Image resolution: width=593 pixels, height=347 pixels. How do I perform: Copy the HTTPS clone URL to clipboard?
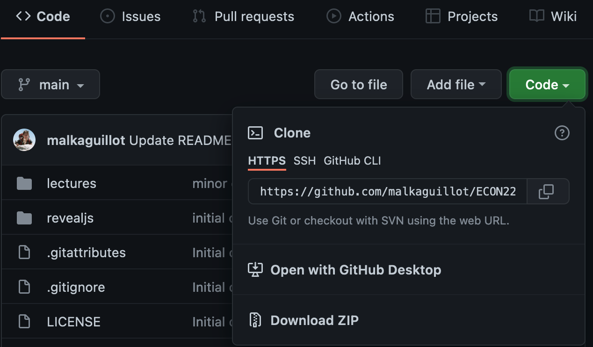coord(546,192)
